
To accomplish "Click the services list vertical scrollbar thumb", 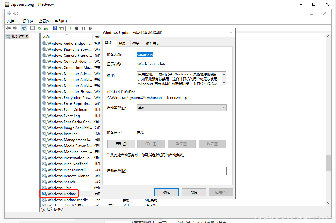I will (x=328, y=163).
